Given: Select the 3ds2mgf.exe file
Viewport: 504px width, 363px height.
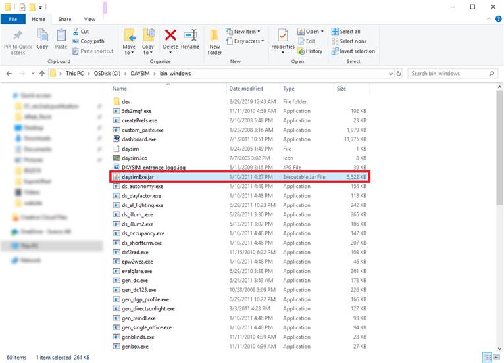Looking at the screenshot, I should [239, 111].
